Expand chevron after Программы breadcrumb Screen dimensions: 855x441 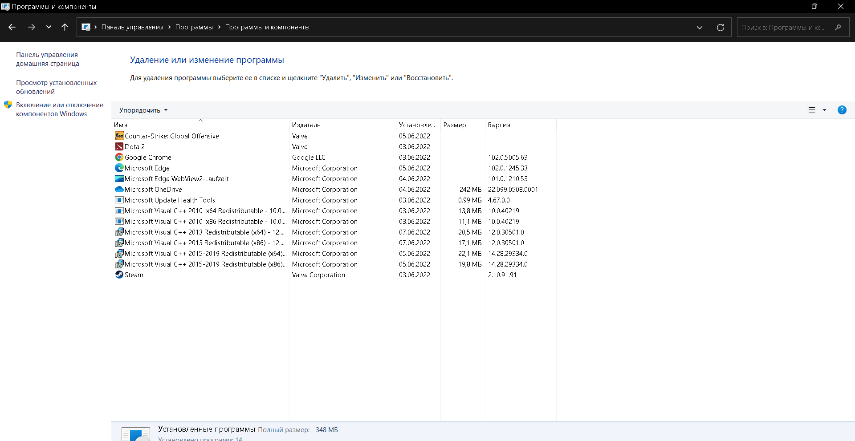tap(219, 27)
